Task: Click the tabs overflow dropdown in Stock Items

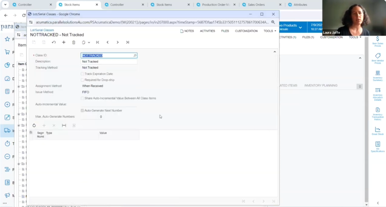Action: [360, 86]
